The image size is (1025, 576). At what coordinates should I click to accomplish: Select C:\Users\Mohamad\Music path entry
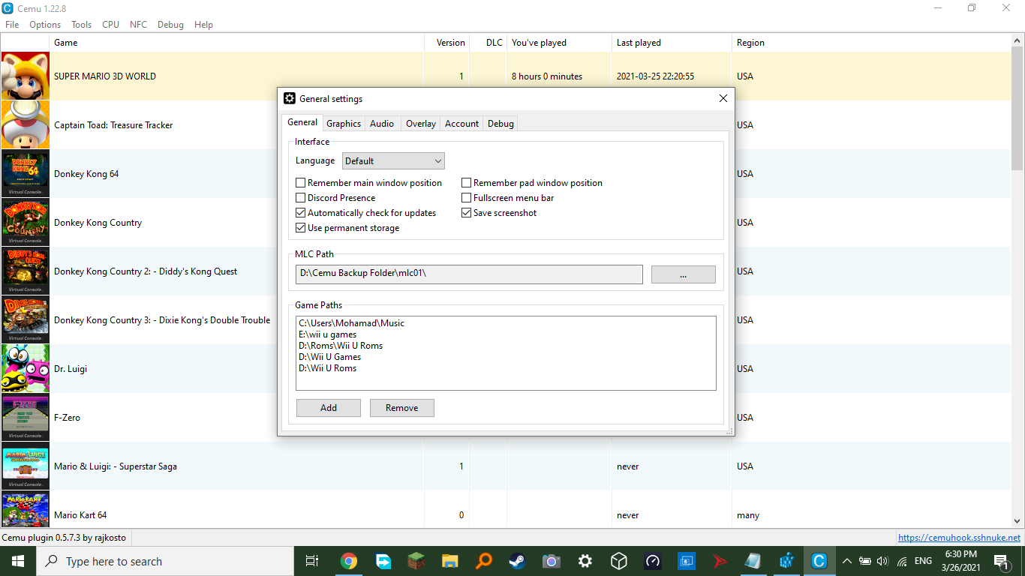coord(351,323)
